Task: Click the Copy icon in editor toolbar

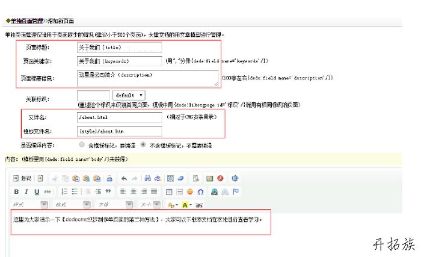Action: 65,178
